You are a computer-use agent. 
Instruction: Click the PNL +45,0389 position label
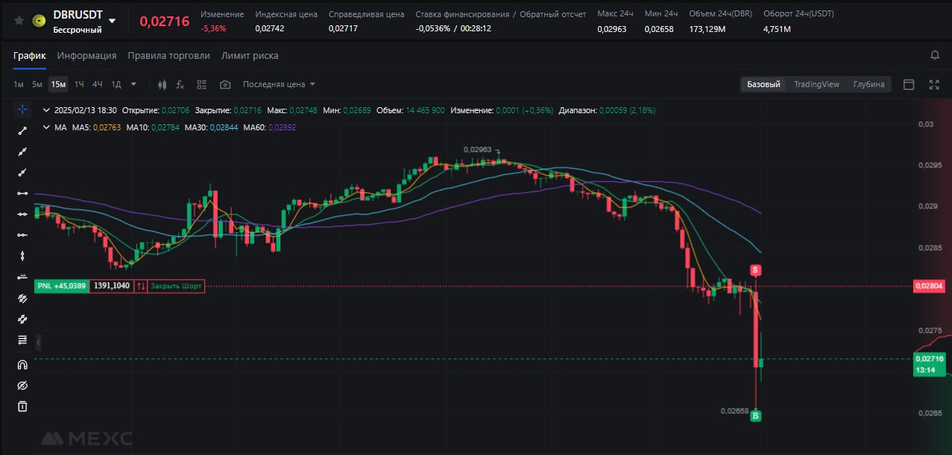[x=61, y=286]
